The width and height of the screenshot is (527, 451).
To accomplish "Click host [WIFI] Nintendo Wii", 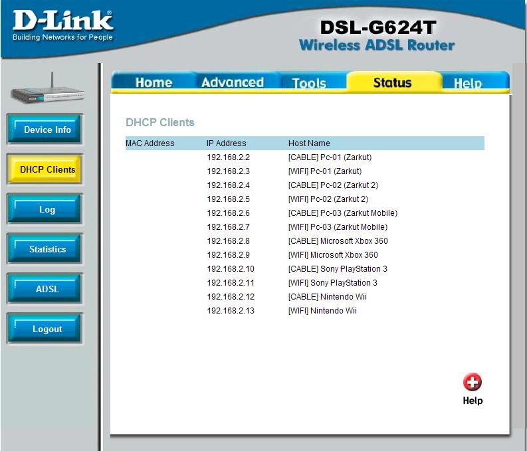I will pos(322,311).
